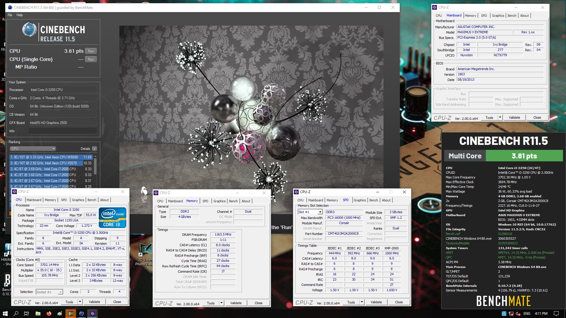The image size is (566, 318).
Task: Click Core Speed 3702.14 MHz value
Action: pos(50,265)
